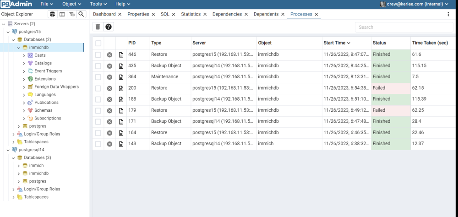Image resolution: width=458 pixels, height=217 pixels.
Task: Collapse the postgres15 server node
Action: (x=8, y=32)
